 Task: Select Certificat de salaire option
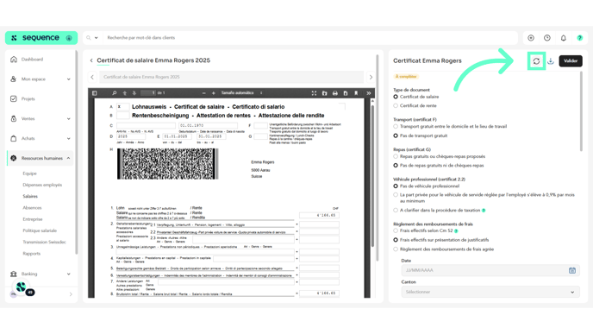pos(396,97)
